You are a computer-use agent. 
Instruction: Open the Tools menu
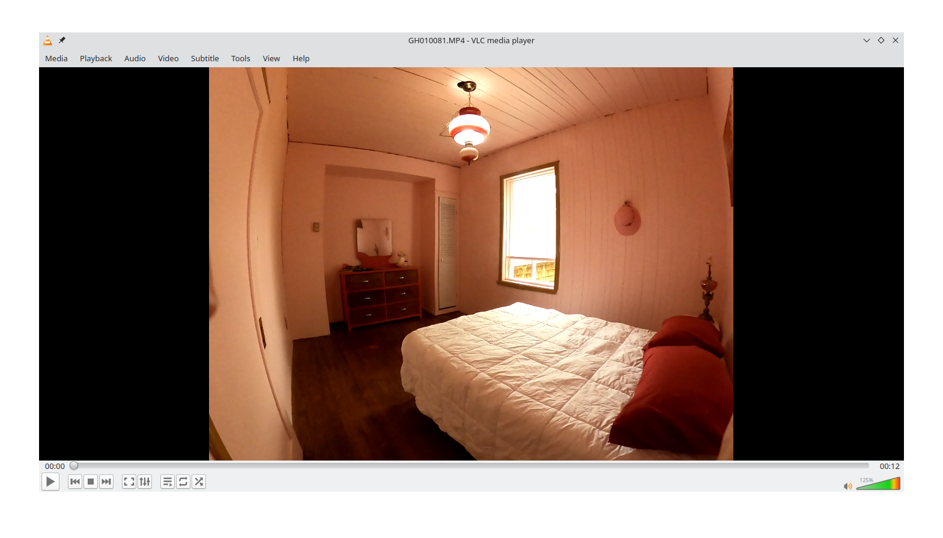[x=241, y=58]
